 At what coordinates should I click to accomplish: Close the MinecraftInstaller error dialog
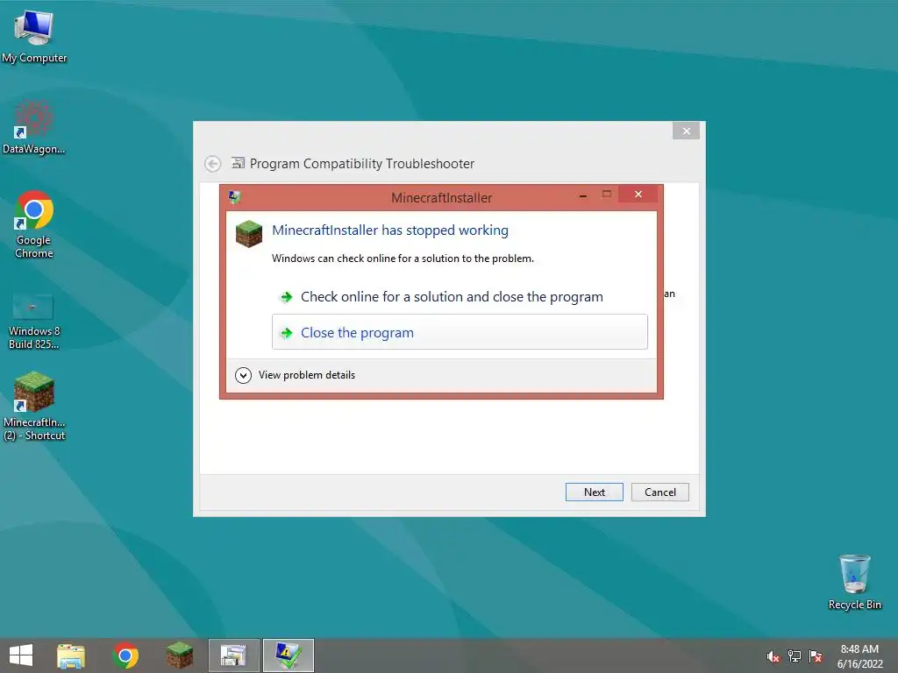click(638, 195)
